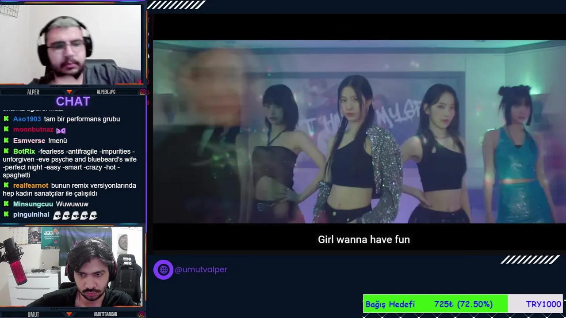Screen dimensions: 566x318
Task: Click the Kick badge beside Aso1903
Action: [6, 119]
